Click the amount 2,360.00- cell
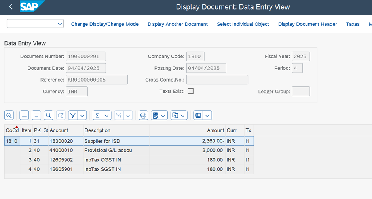 tap(188, 141)
